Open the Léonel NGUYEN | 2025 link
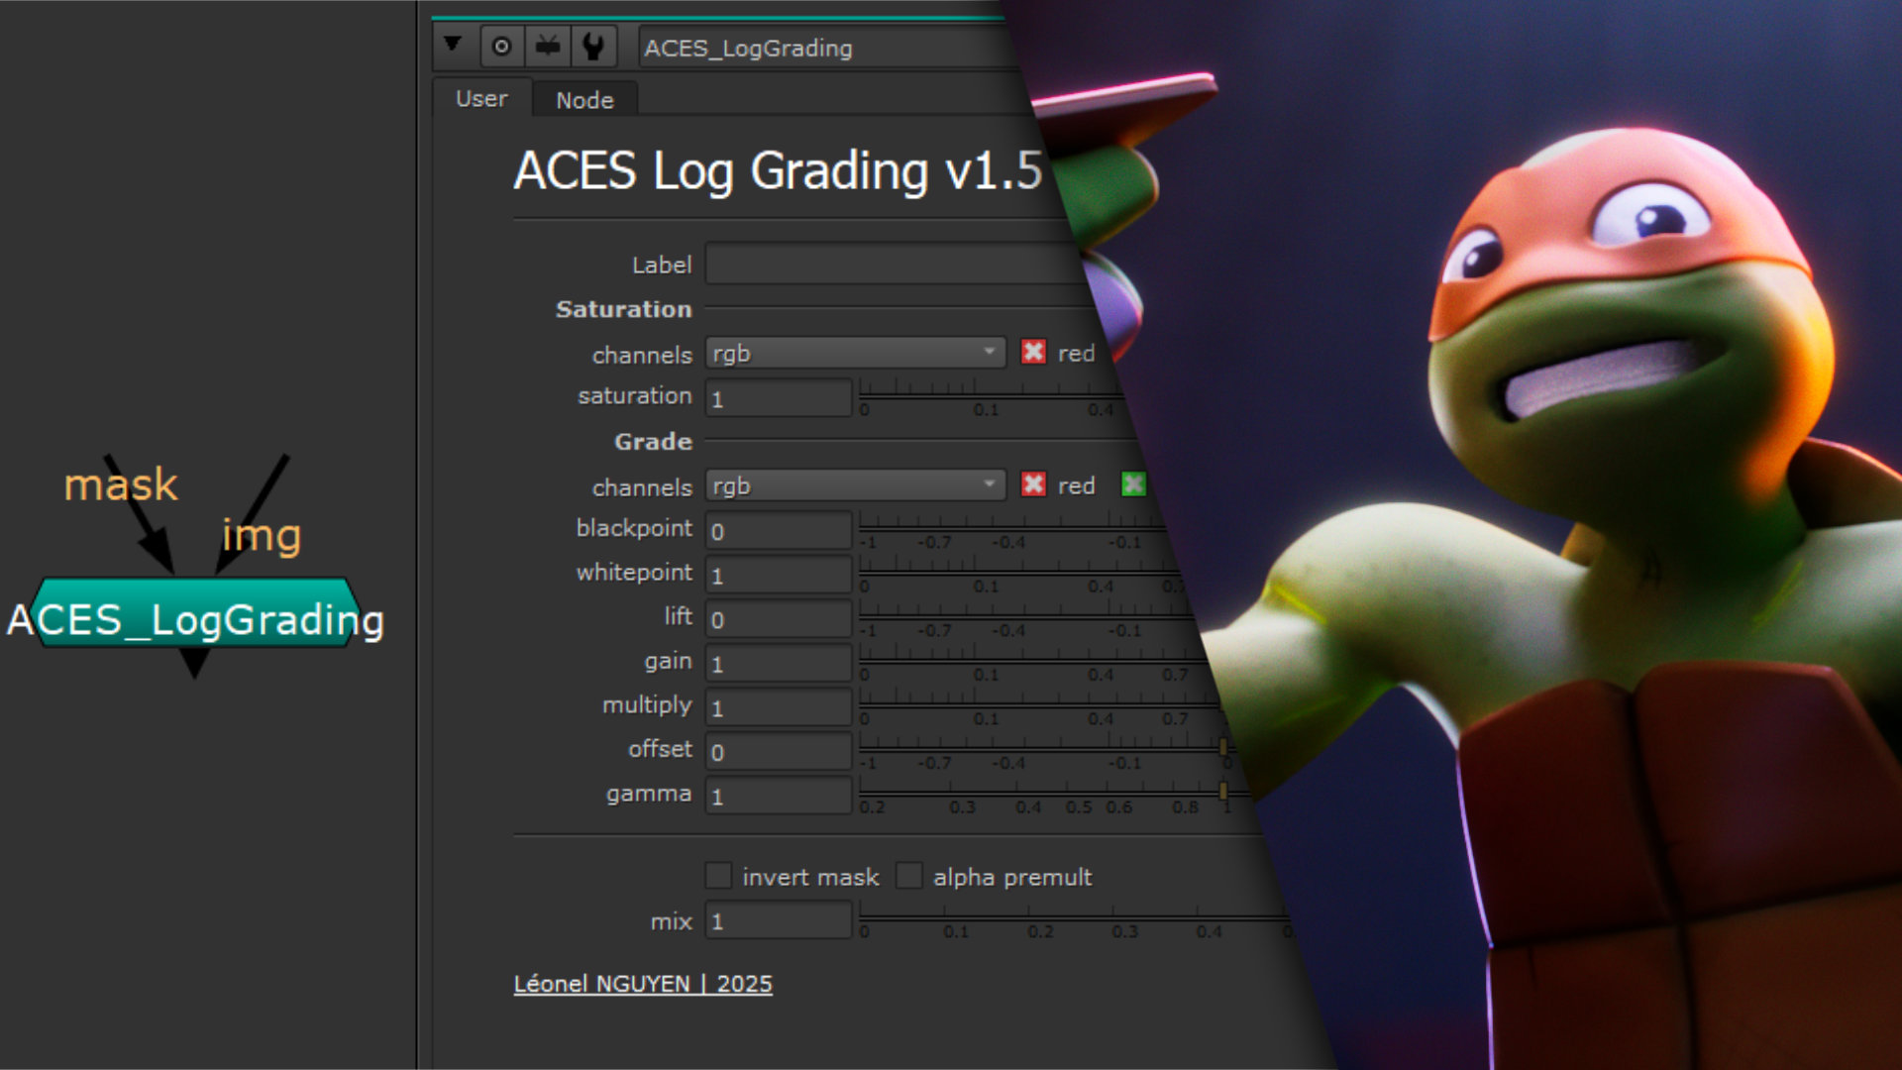 (642, 984)
